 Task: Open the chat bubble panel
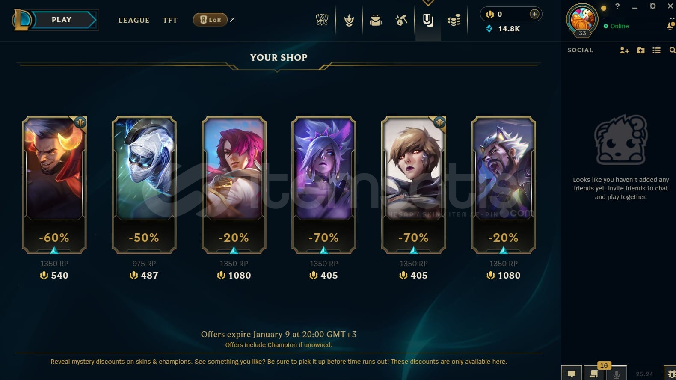point(572,374)
